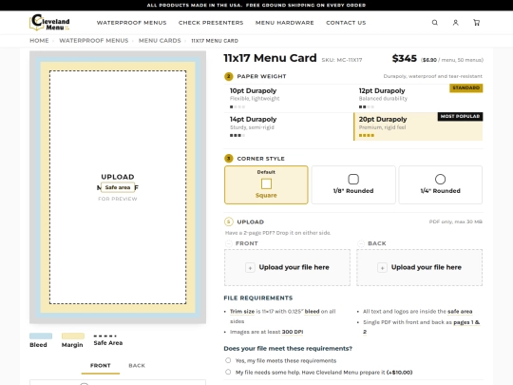This screenshot has width=513, height=385.
Task: Go to Menu Cards breadcrumb link
Action: click(160, 41)
